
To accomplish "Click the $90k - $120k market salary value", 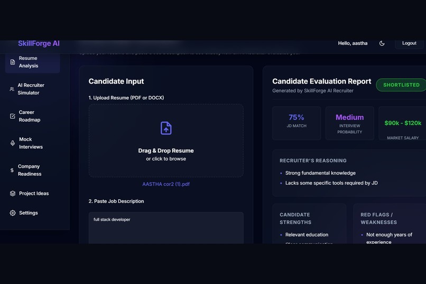I will (403, 123).
